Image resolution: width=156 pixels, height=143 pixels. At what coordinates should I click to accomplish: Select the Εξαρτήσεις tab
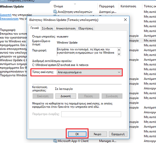(86, 28)
